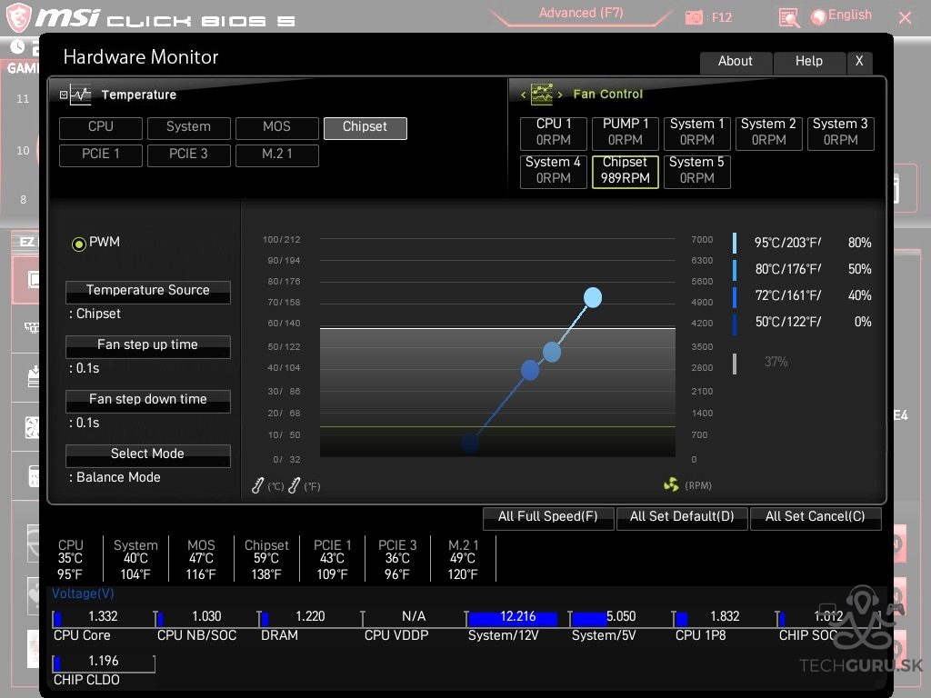This screenshot has height=698, width=931.
Task: Click the top fan curve point at 80%
Action: point(593,297)
